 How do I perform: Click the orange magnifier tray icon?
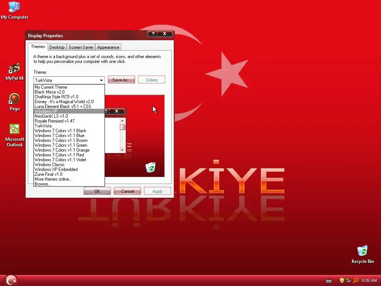pyautogui.click(x=356, y=280)
